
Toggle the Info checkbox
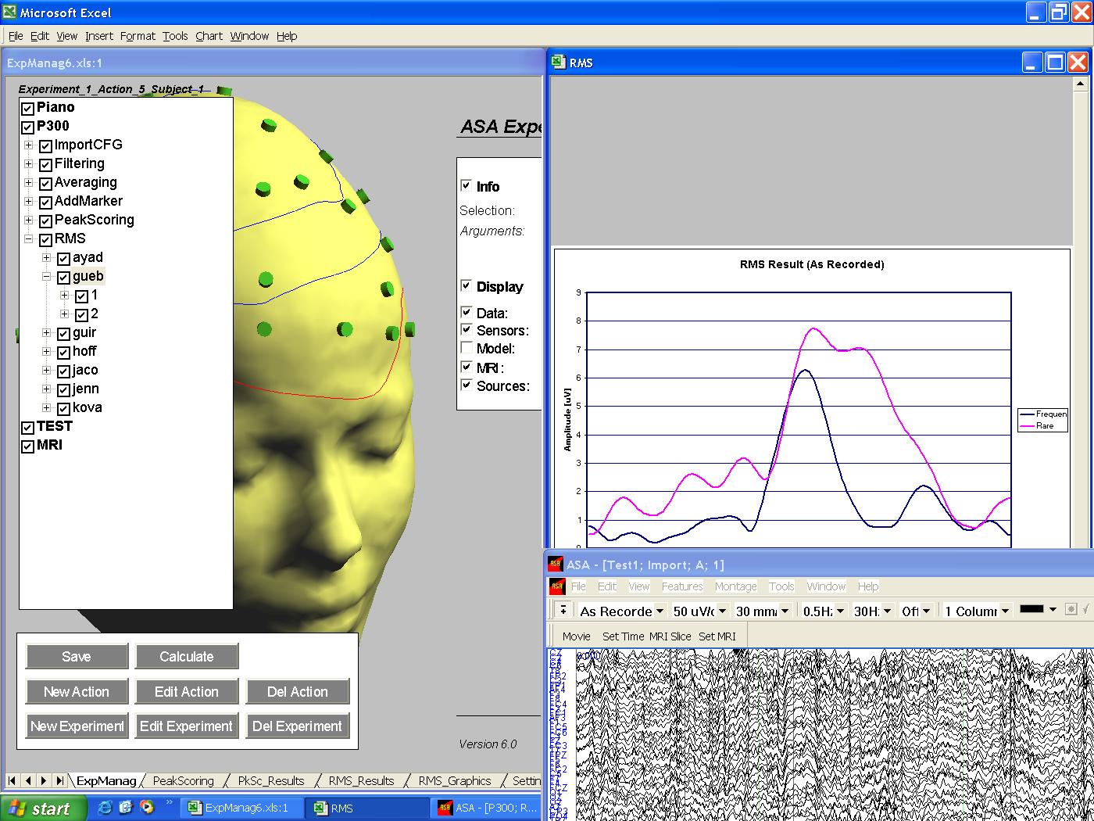pyautogui.click(x=467, y=185)
